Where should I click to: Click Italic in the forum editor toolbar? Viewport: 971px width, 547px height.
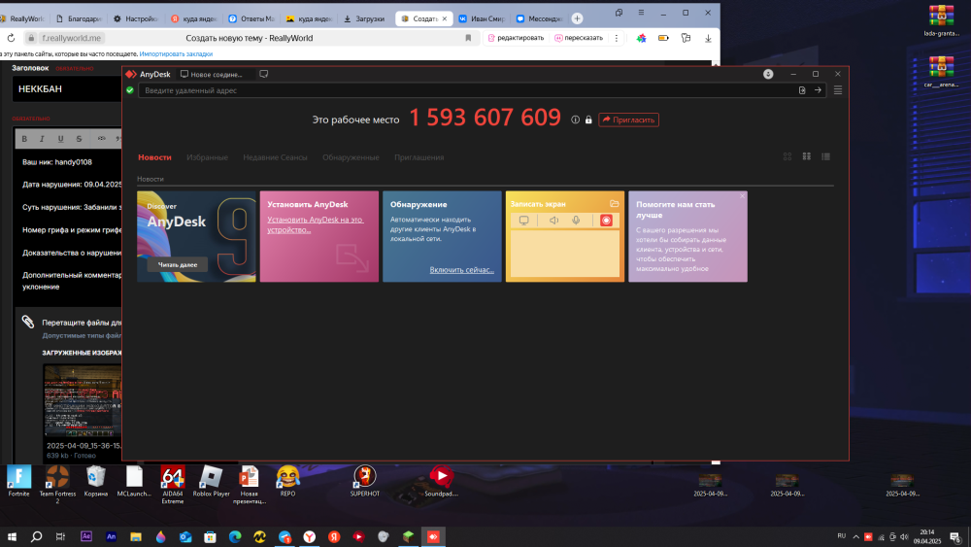[x=42, y=139]
